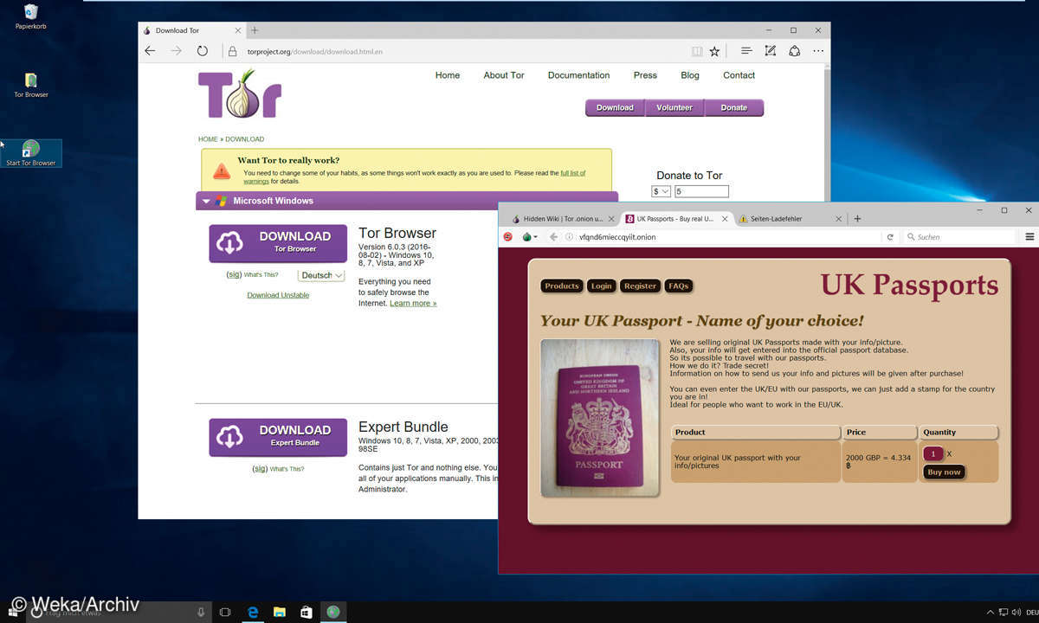Close the UK Passports tab
The width and height of the screenshot is (1039, 623).
coord(724,219)
